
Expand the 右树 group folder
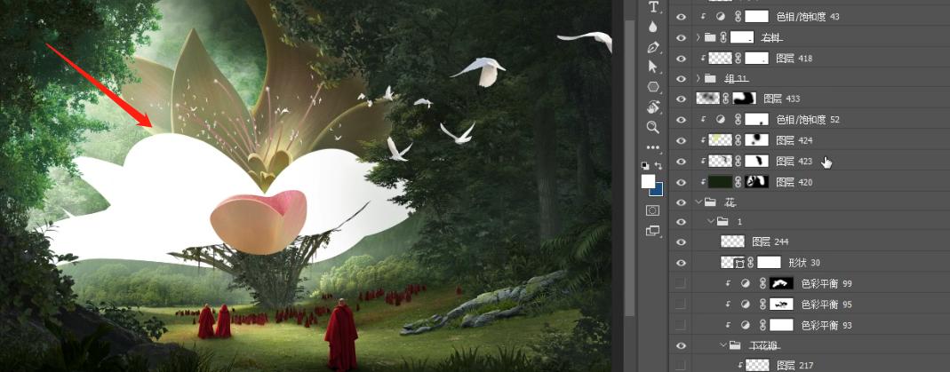point(699,37)
